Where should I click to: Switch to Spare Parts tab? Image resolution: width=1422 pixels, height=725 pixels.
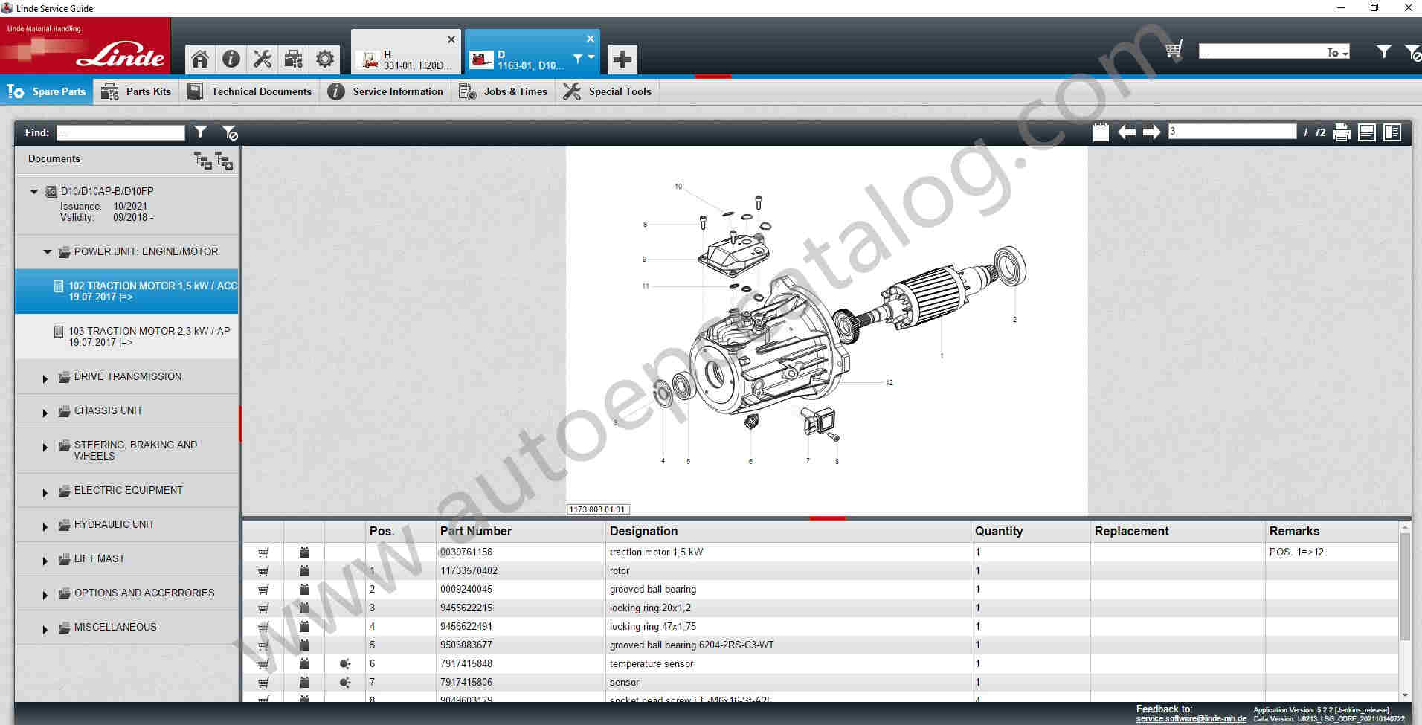47,91
